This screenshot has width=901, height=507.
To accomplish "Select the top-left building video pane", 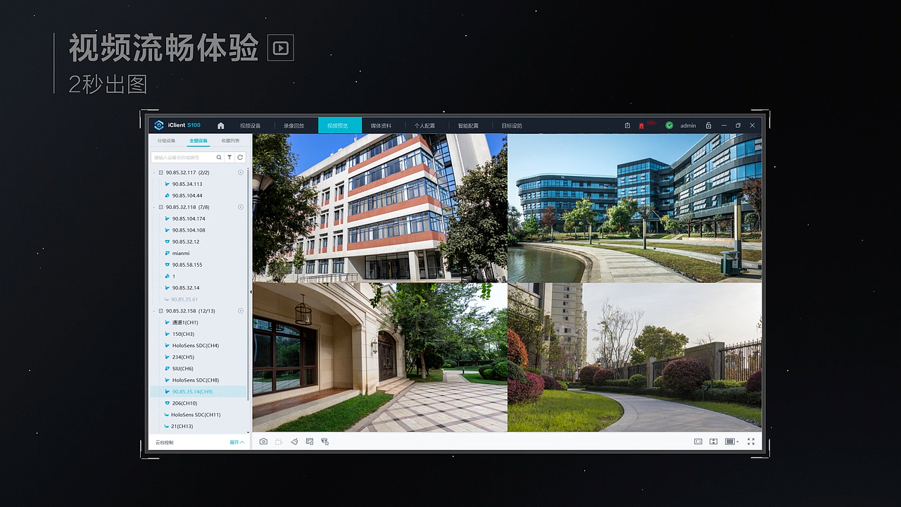I will (379, 208).
